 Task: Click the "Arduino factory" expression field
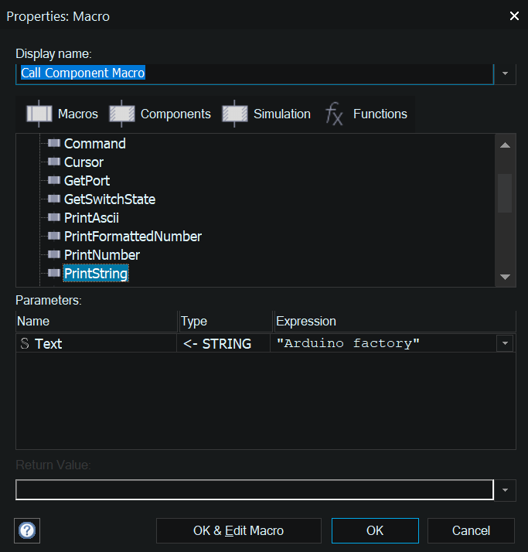point(383,343)
